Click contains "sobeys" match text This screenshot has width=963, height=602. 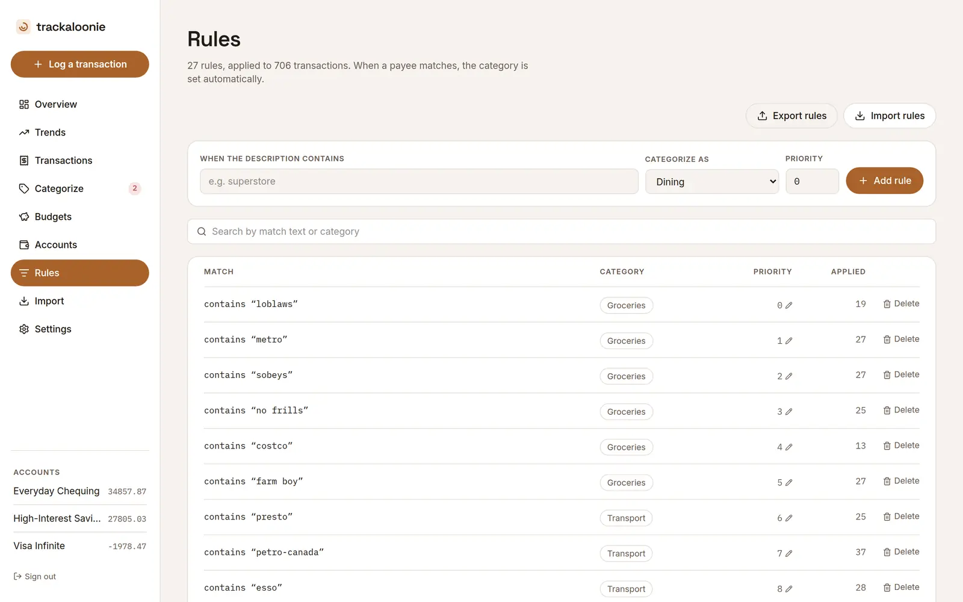tap(248, 375)
